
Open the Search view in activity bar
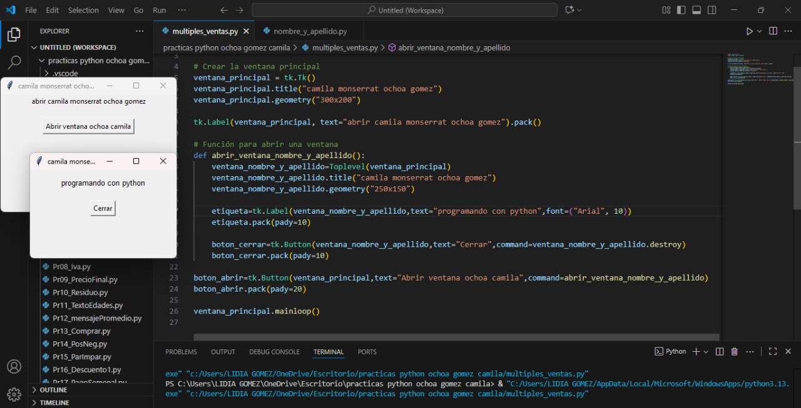point(14,62)
